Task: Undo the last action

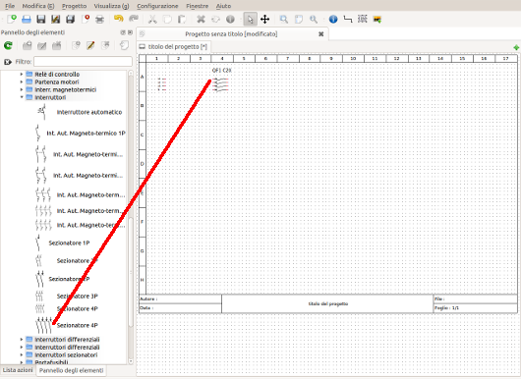Action: point(118,19)
